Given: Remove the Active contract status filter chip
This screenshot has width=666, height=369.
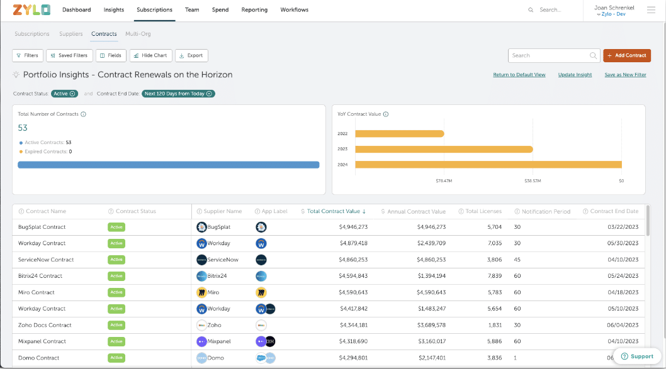Looking at the screenshot, I should tap(73, 94).
